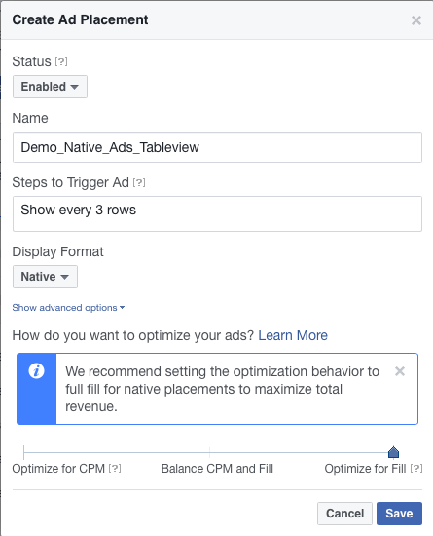Open Optimize for Fill help tooltip
433x536 pixels.
tap(416, 468)
